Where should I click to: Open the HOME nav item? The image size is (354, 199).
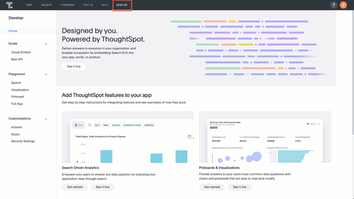[29, 5]
